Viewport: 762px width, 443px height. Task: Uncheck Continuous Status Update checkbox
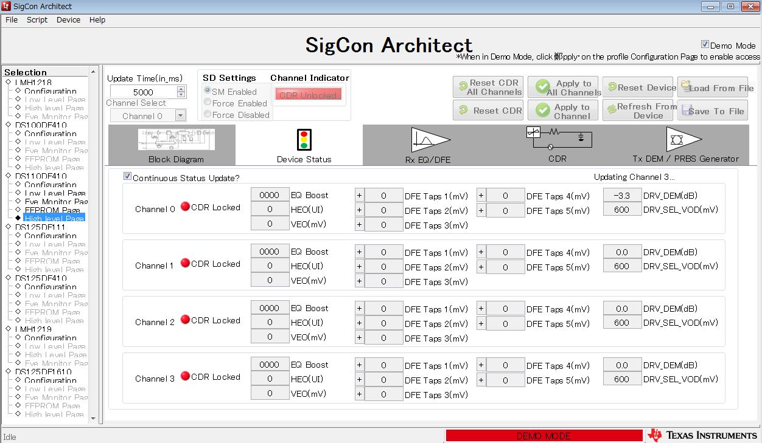(127, 176)
